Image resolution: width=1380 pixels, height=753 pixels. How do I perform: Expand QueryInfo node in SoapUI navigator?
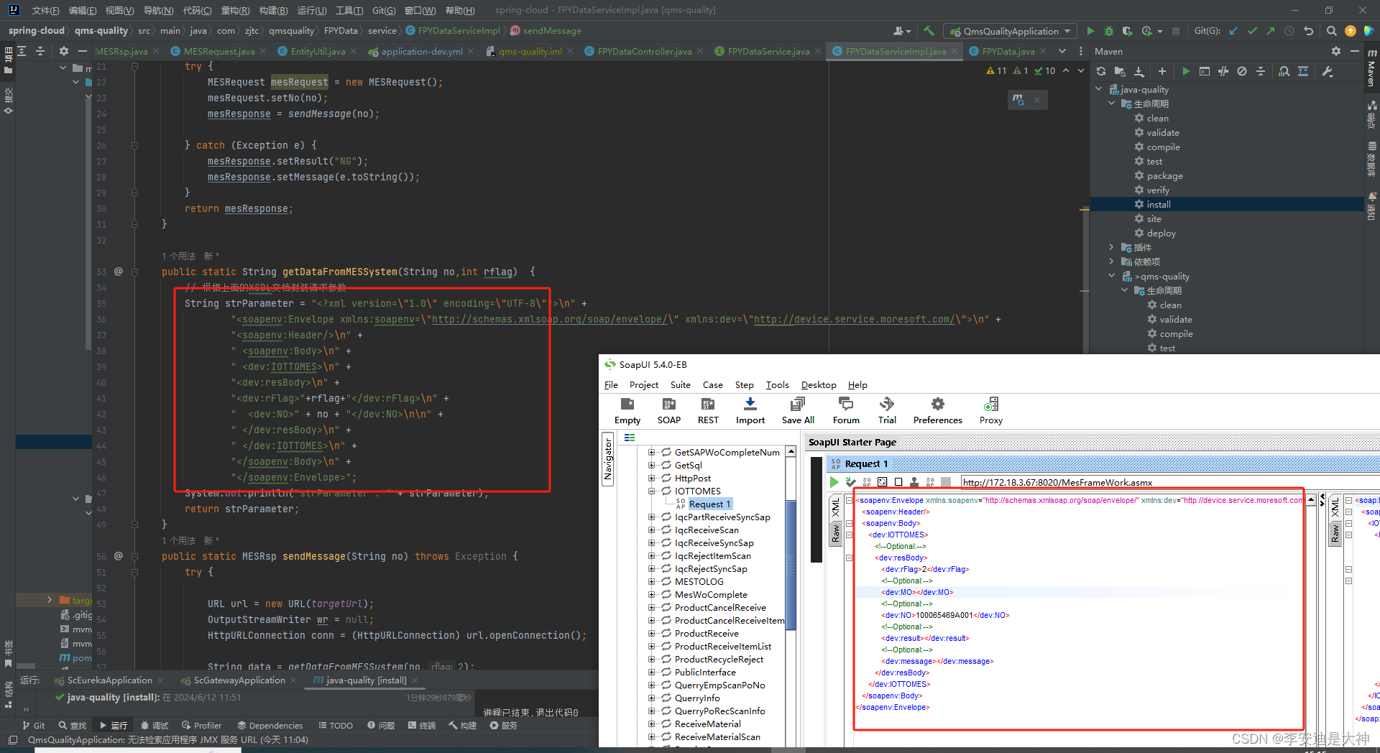click(x=652, y=698)
